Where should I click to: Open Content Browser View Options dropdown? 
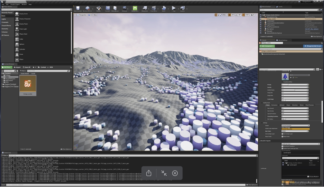[x=66, y=149]
